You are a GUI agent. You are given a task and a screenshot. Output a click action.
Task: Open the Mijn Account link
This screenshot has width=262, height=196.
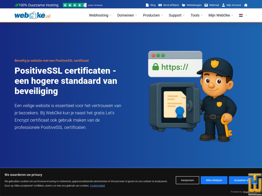point(234,5)
